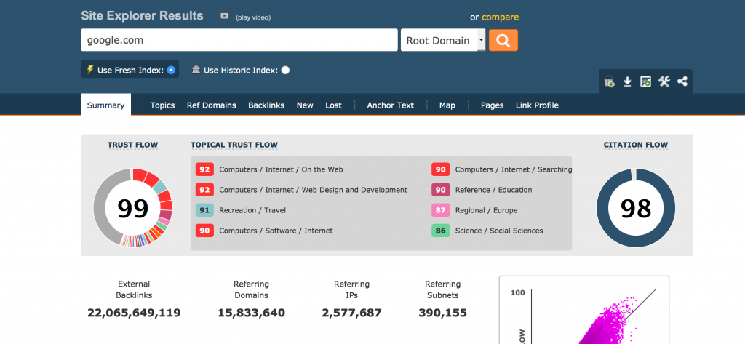Click the Referring Domains label

pos(251,290)
